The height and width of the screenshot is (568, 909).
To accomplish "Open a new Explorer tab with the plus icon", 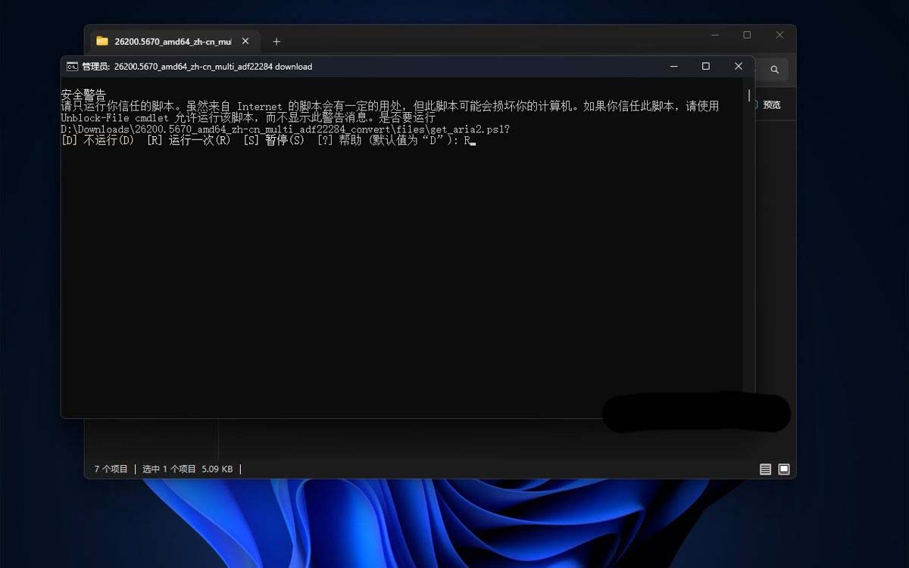I will (x=276, y=41).
